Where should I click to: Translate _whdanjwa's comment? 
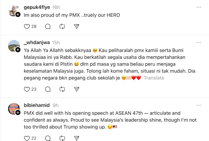154,78
